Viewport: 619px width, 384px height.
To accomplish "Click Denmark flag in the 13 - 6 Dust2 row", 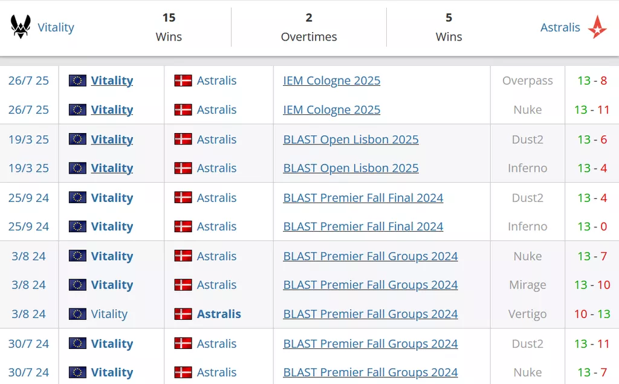I will tap(183, 139).
